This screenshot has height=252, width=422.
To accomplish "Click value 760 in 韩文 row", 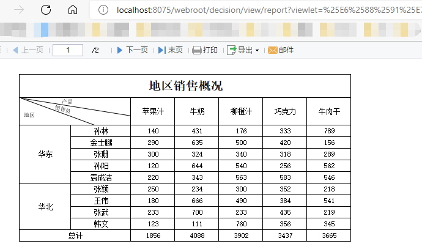I will [x=241, y=224].
